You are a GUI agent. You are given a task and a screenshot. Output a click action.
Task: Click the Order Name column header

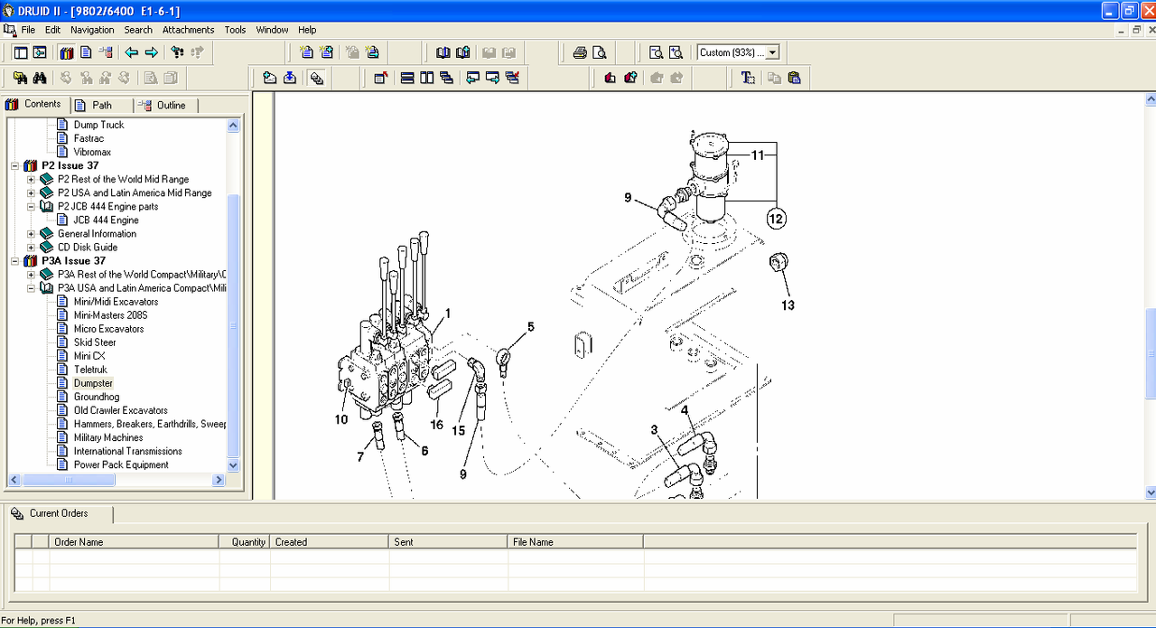[x=134, y=542]
